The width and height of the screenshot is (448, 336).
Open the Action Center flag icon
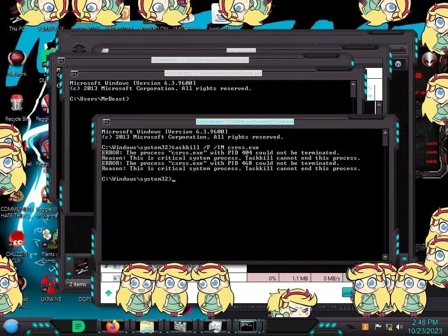point(378,326)
